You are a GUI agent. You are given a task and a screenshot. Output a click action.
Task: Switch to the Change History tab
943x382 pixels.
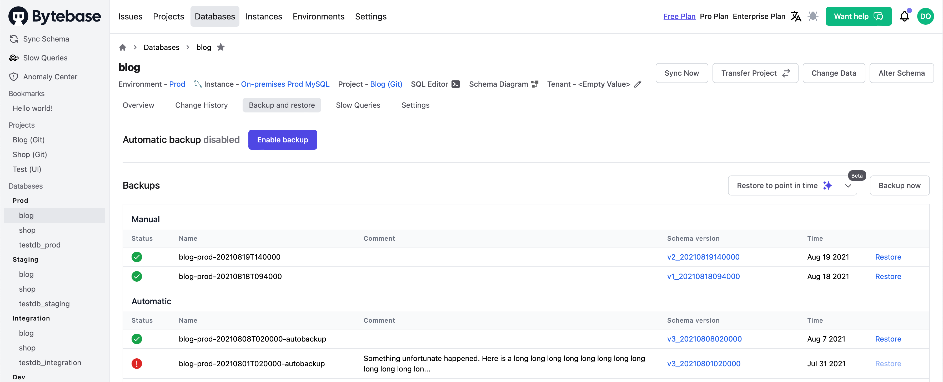pos(201,105)
